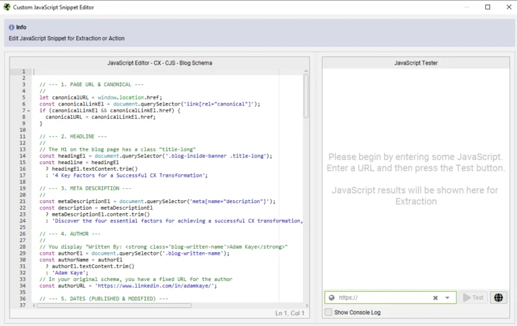Click the small globe icon inside URL field
Image resolution: width=517 pixels, height=326 pixels.
[x=331, y=298]
